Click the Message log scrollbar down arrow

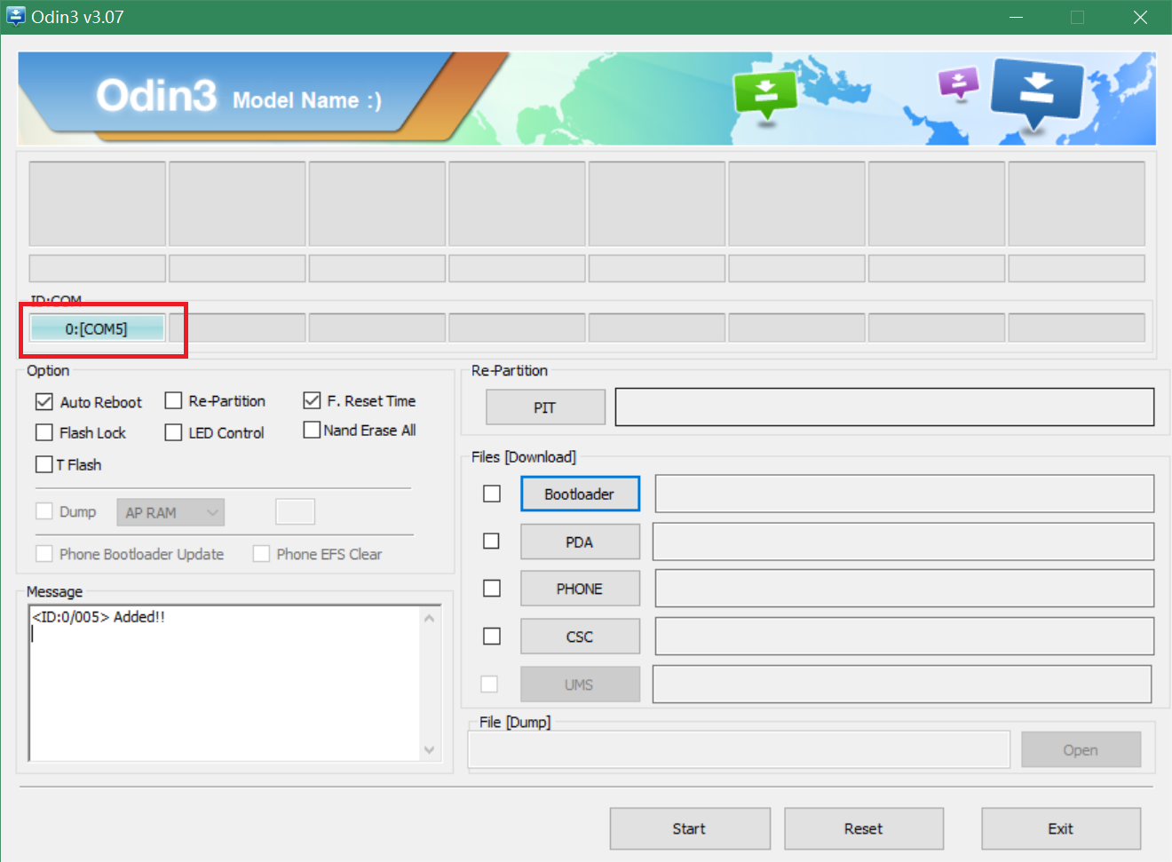[430, 750]
